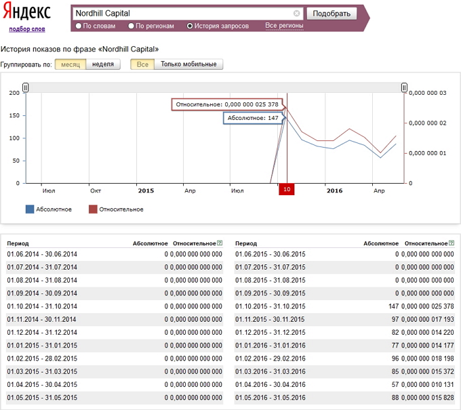This screenshot has height=410, width=461.
Task: Click row 01.03.2015 - 31.03.2015
Action: [115, 371]
